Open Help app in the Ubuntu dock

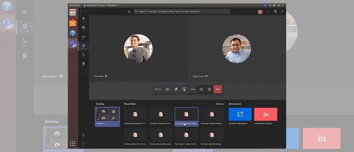coord(73,34)
